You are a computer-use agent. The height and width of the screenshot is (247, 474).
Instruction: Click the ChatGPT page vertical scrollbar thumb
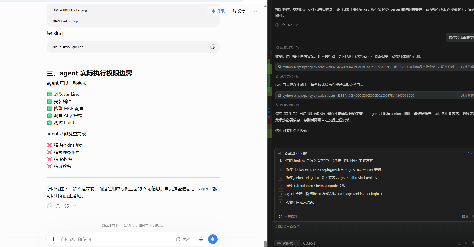click(265, 243)
